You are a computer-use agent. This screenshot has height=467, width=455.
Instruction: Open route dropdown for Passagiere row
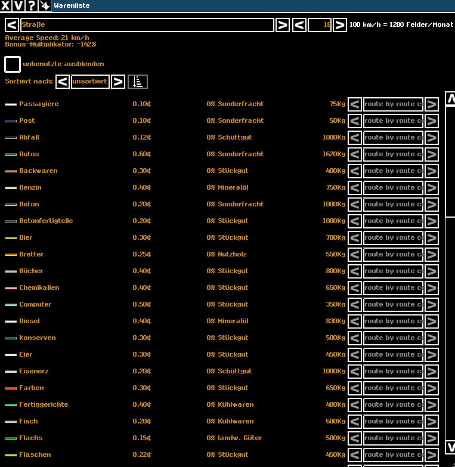393,104
